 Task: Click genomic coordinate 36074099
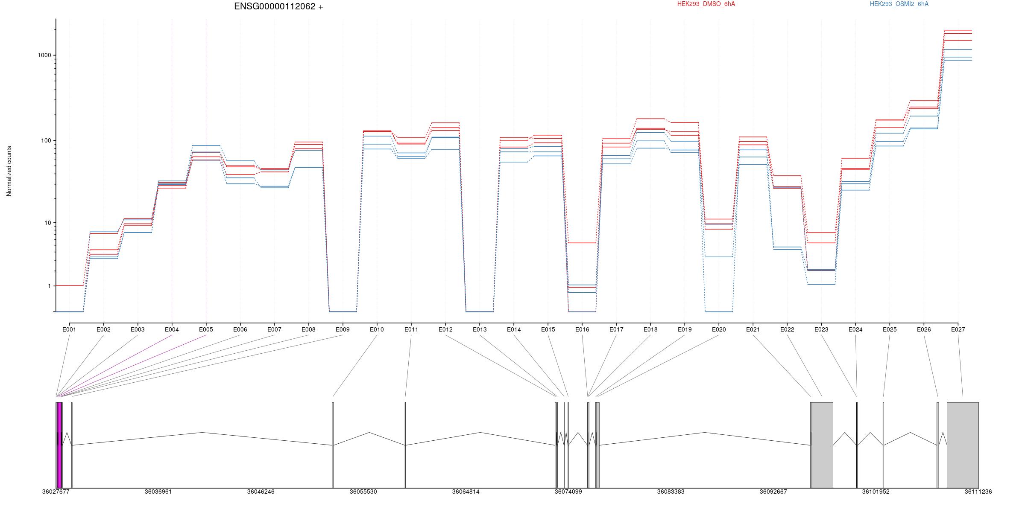click(568, 492)
